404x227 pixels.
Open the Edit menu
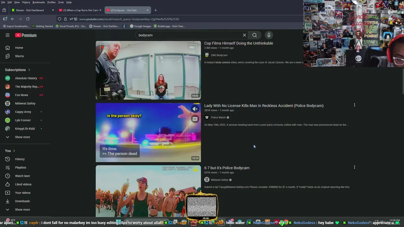tap(10, 2)
